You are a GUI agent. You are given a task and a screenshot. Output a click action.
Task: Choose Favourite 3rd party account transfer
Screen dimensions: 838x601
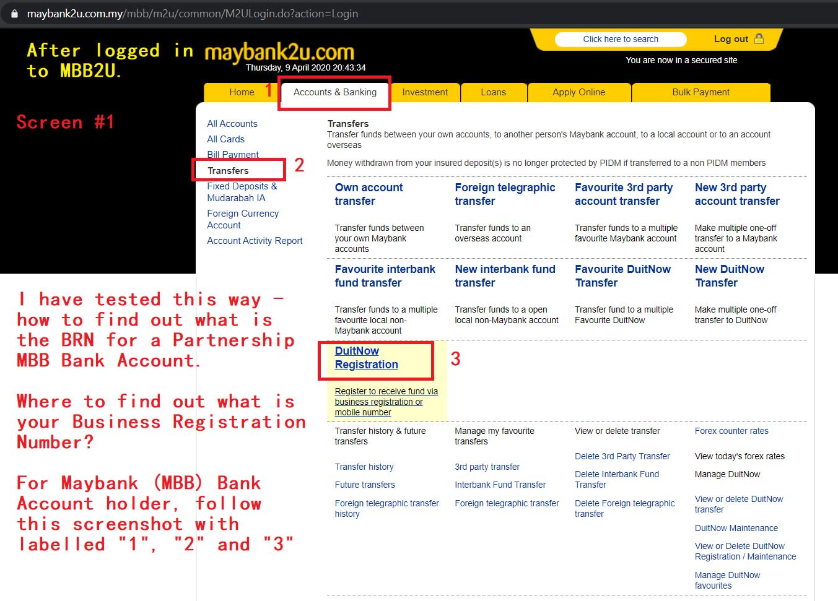click(x=624, y=194)
